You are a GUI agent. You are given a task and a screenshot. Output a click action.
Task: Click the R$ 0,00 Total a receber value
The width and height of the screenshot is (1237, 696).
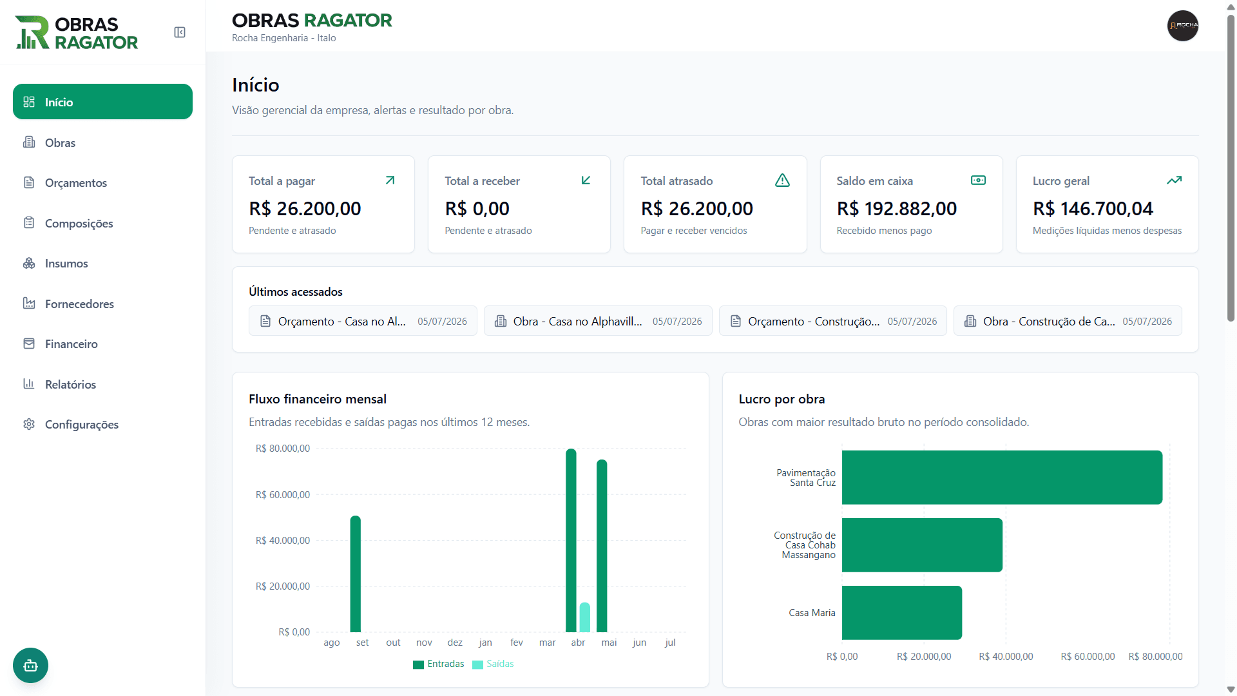477,209
